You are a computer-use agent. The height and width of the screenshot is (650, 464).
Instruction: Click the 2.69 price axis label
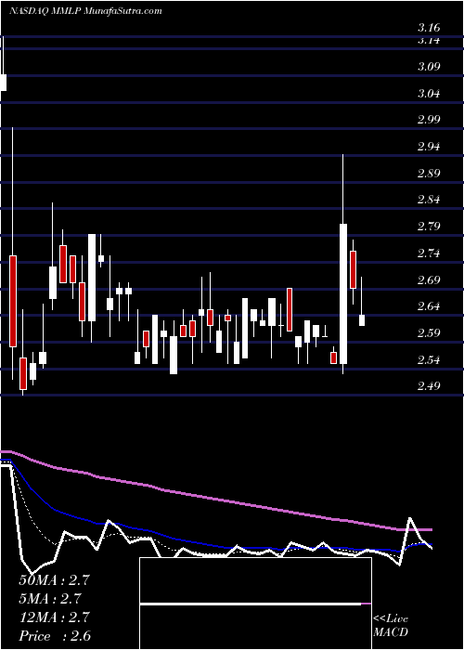429,279
